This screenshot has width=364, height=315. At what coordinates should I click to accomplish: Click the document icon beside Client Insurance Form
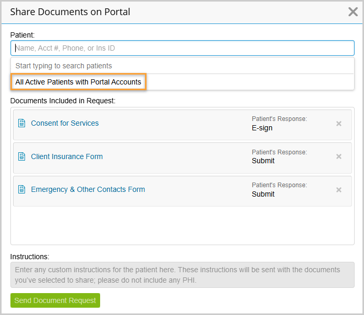22,156
